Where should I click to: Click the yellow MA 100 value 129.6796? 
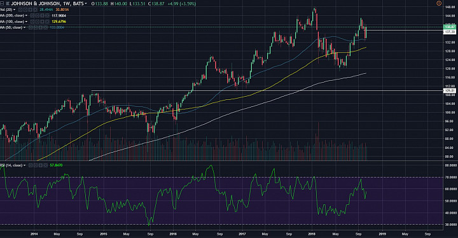pos(59,22)
